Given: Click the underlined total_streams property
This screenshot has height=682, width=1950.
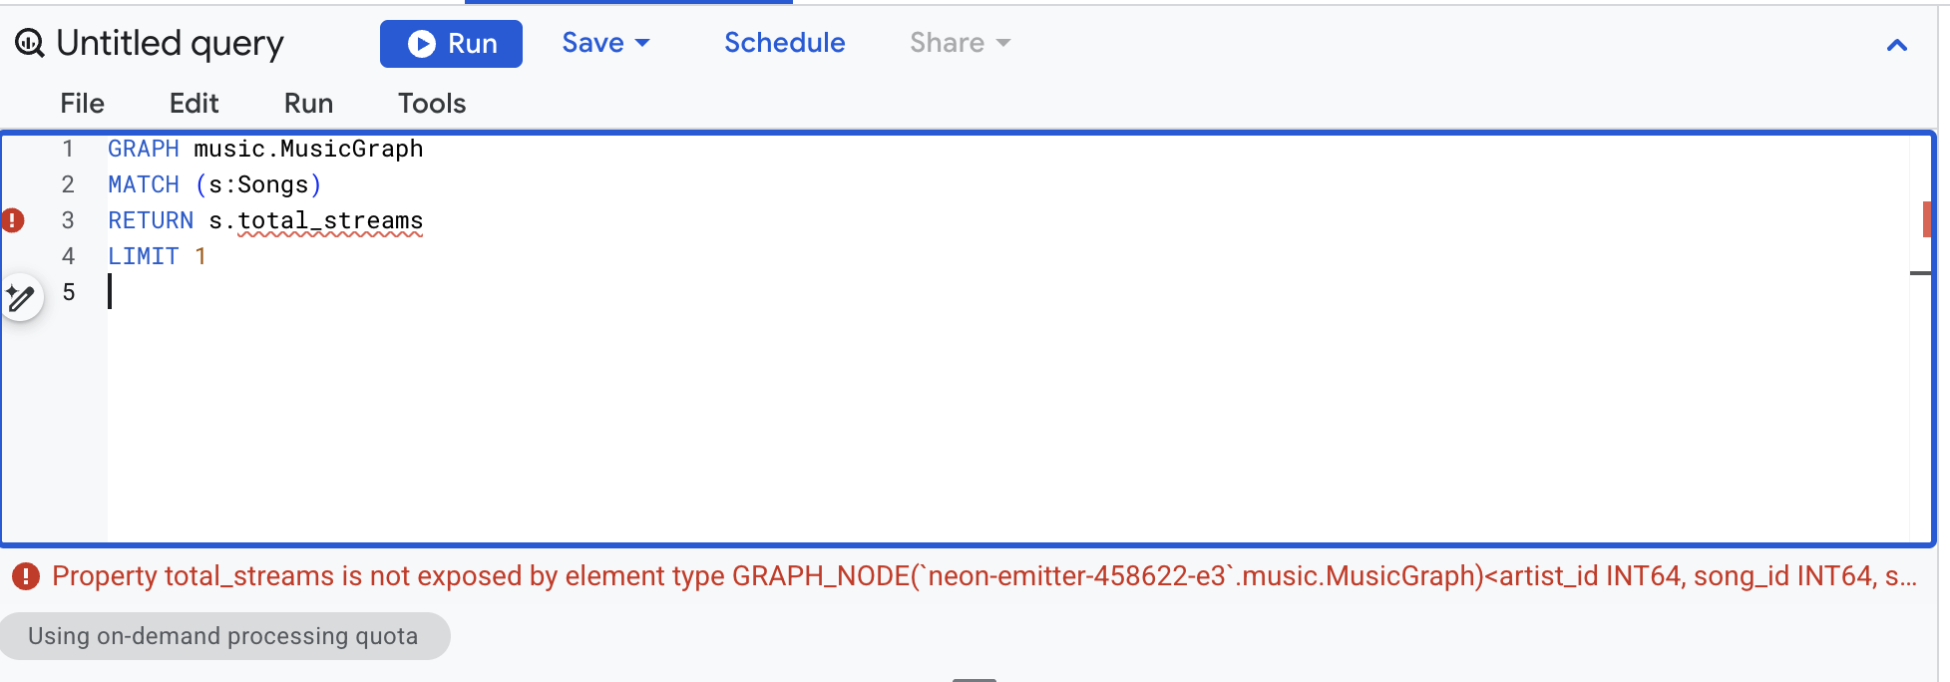Looking at the screenshot, I should click(330, 220).
